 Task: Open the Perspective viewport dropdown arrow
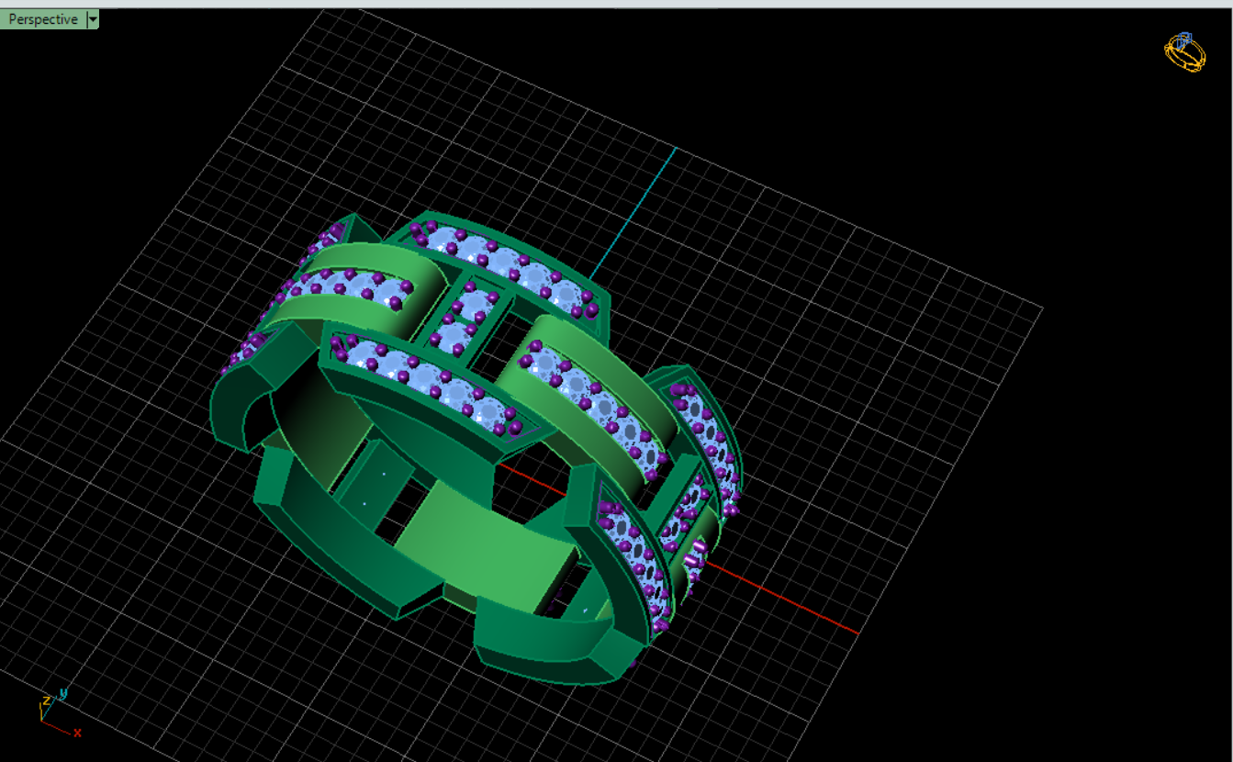click(x=93, y=19)
